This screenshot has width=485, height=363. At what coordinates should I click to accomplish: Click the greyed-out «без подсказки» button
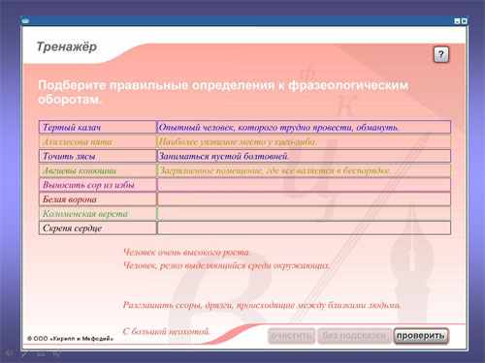tap(354, 336)
